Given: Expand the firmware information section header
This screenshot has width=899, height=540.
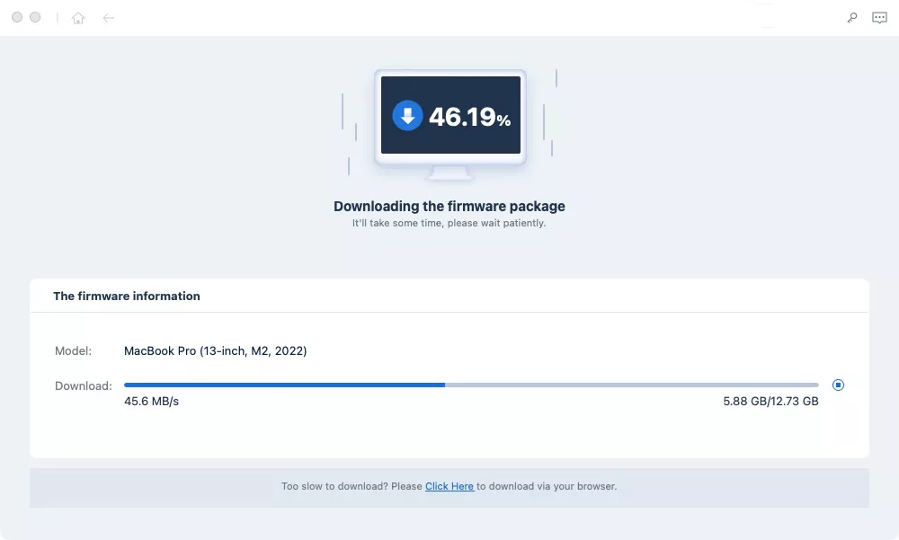Looking at the screenshot, I should [x=127, y=296].
